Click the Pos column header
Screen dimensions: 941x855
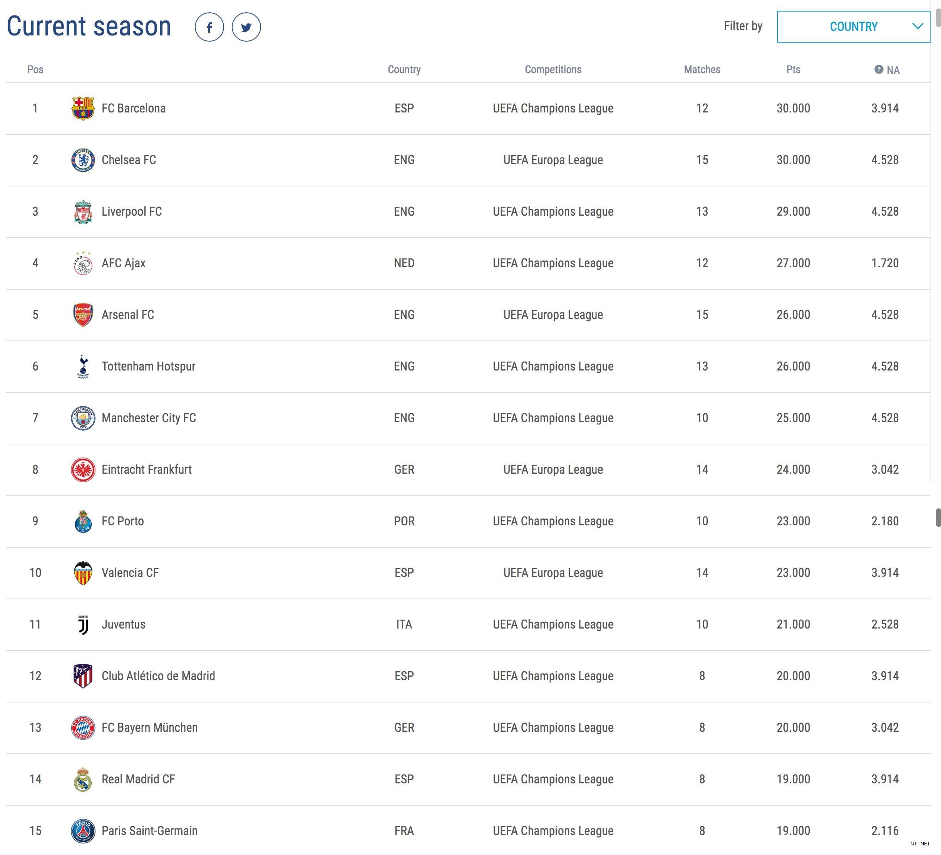click(35, 70)
